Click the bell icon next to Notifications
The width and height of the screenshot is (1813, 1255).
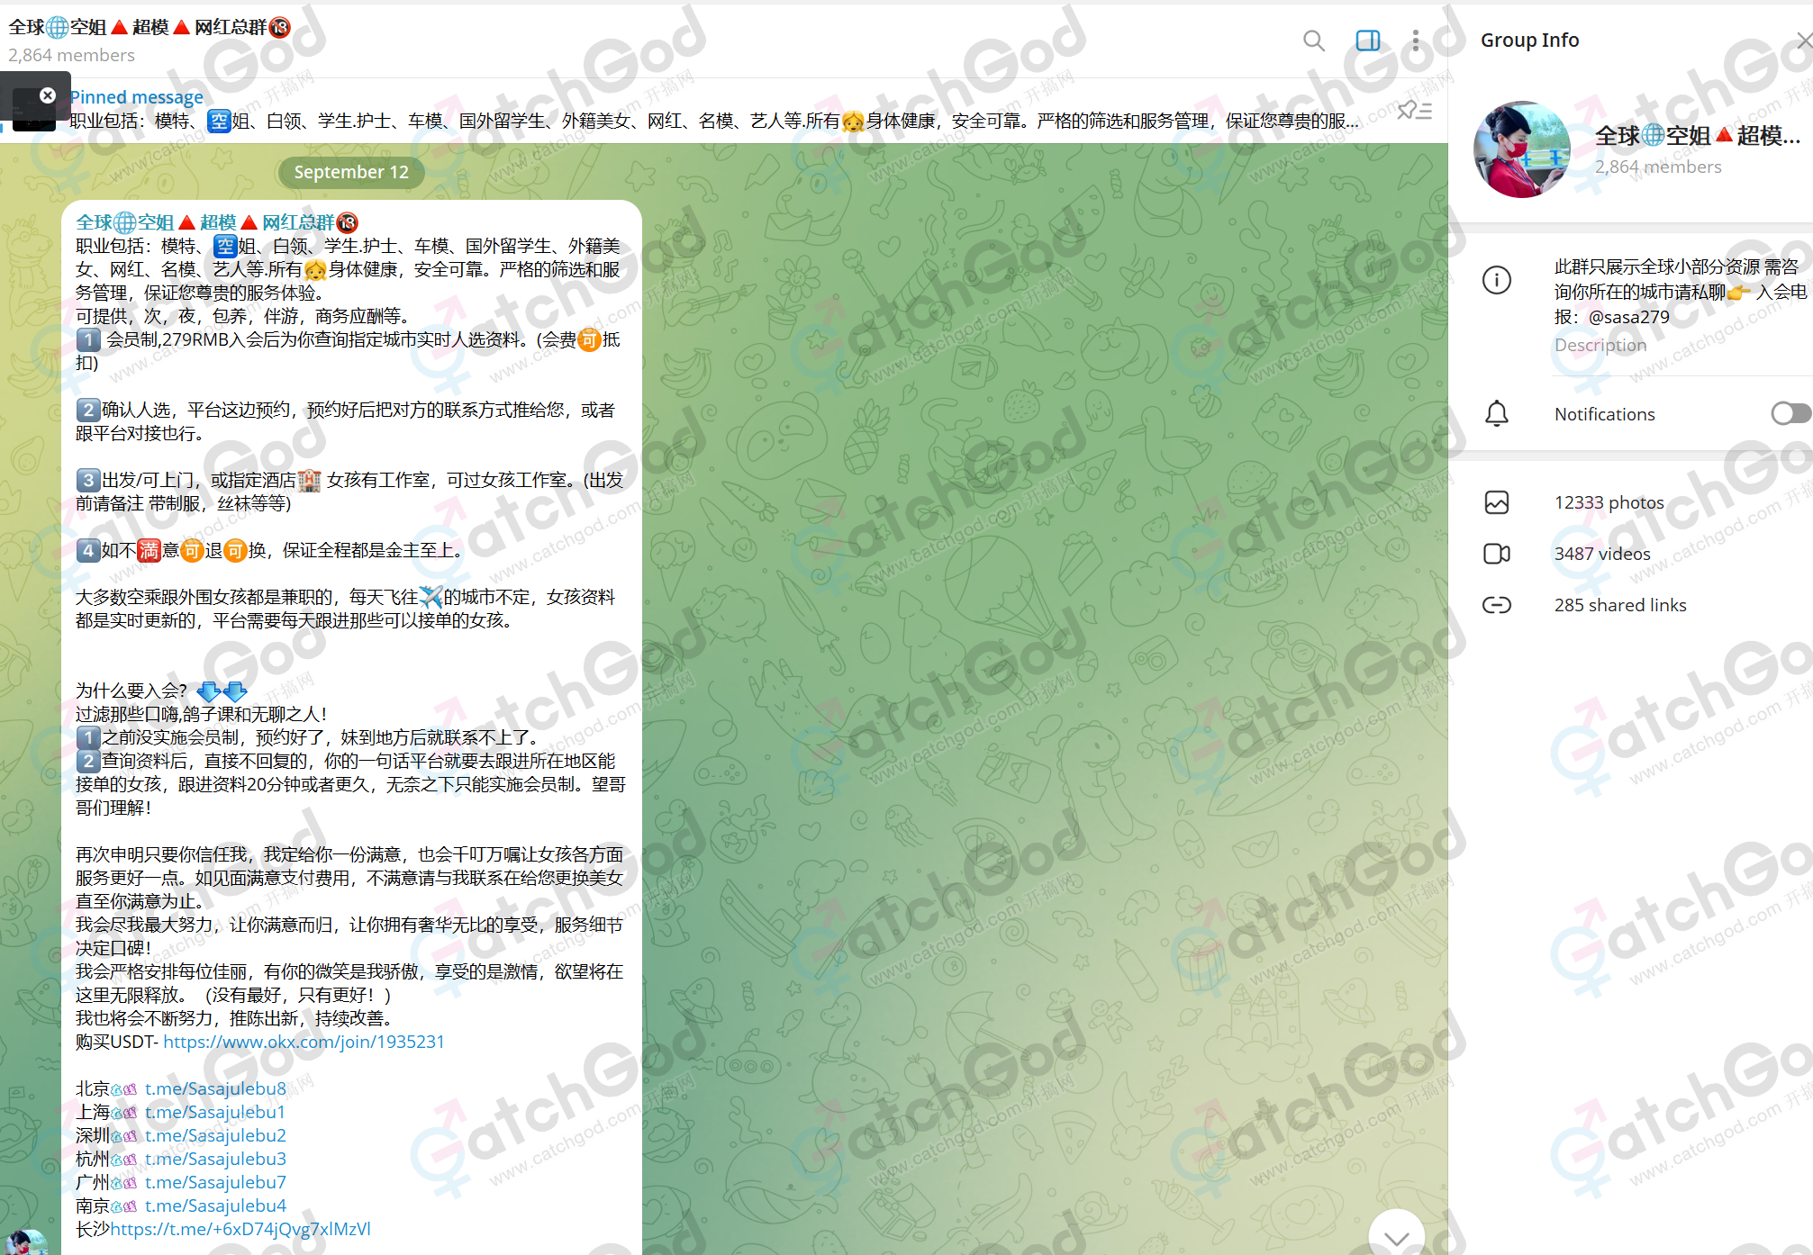tap(1497, 414)
